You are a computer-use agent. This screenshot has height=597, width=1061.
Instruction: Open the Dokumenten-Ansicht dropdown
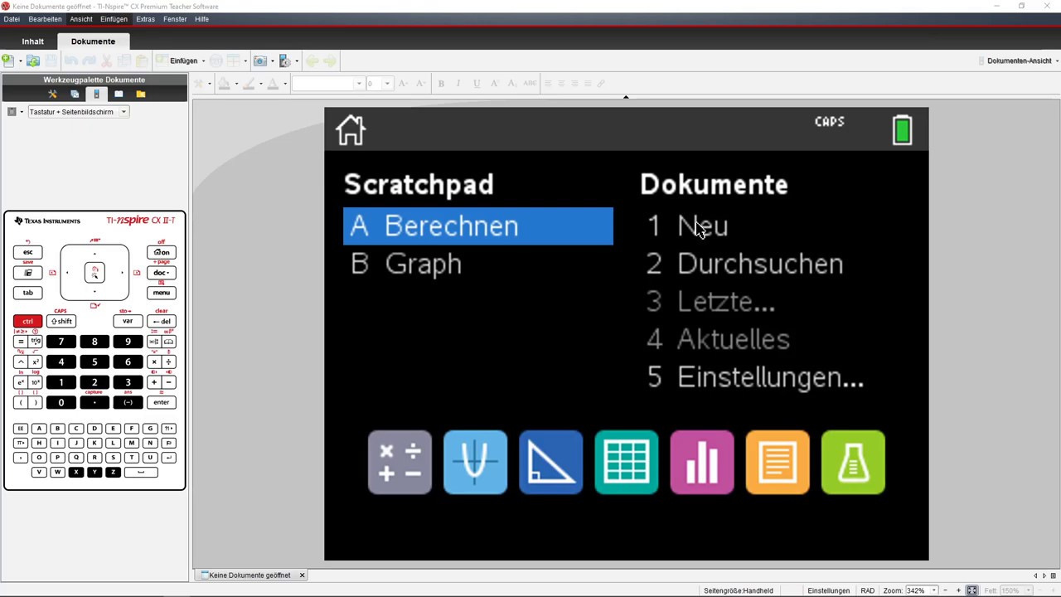[x=1018, y=61]
